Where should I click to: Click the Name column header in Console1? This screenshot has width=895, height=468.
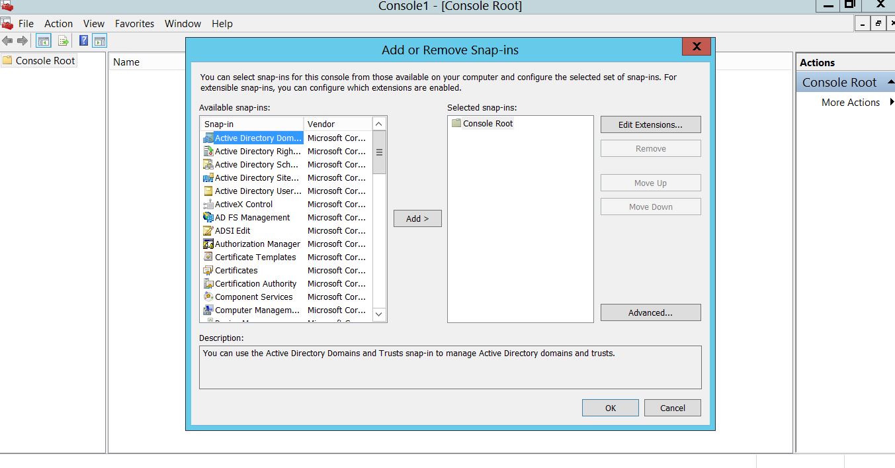tap(126, 62)
